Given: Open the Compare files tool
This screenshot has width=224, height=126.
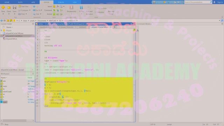Looking at the screenshot, I should coord(23,10).
